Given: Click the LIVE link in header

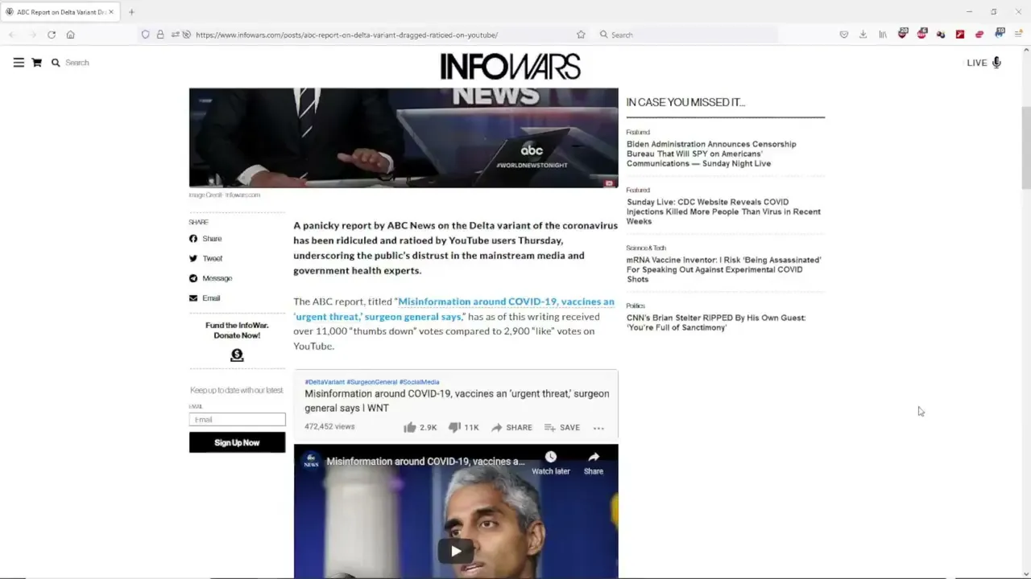Looking at the screenshot, I should (x=977, y=63).
